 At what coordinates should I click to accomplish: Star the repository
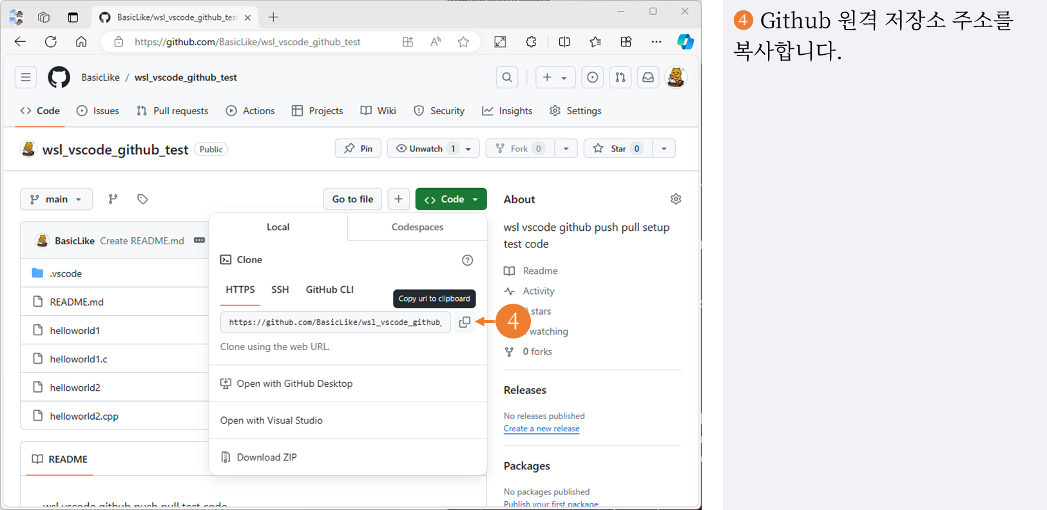tap(618, 149)
